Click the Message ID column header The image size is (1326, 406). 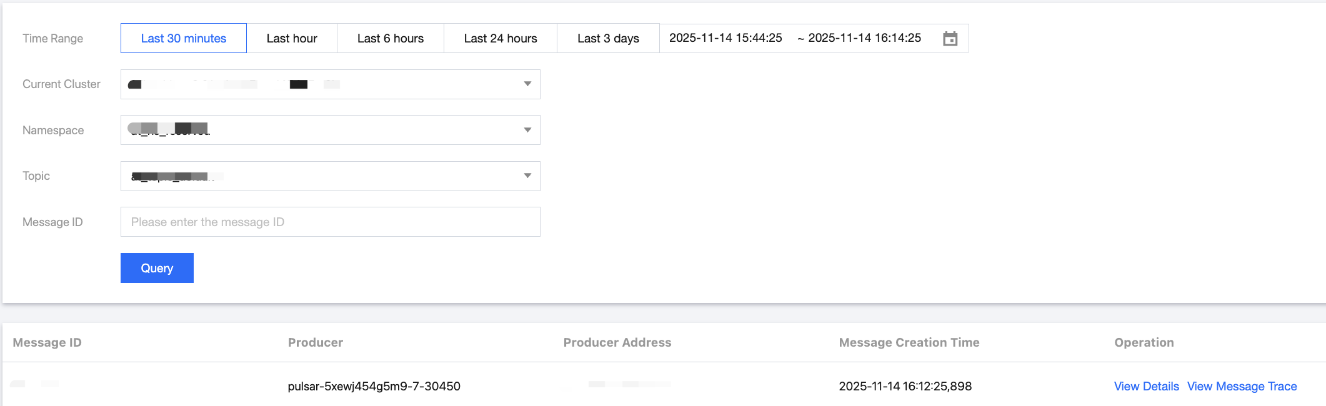point(47,342)
